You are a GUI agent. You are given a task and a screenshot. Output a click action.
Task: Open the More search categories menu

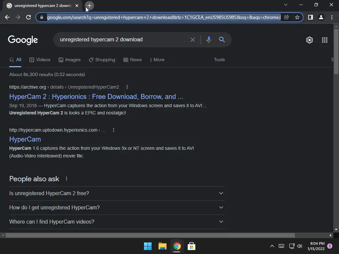[157, 60]
